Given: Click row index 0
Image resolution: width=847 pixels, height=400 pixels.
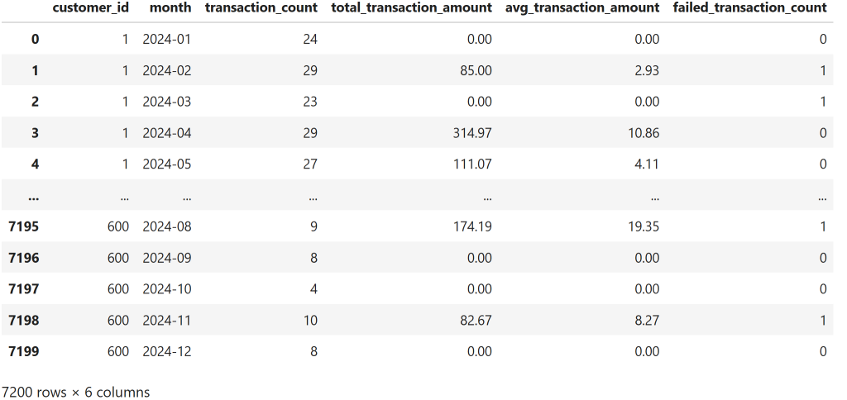Looking at the screenshot, I should coord(35,39).
